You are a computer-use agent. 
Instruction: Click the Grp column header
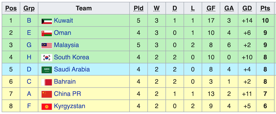(x=29, y=8)
